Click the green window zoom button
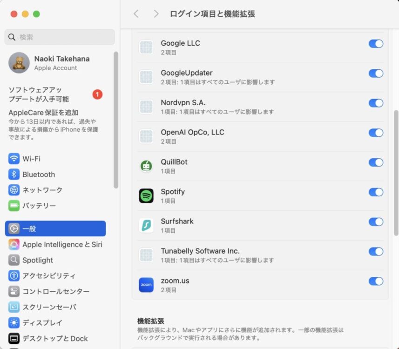The image size is (399, 349). point(36,14)
